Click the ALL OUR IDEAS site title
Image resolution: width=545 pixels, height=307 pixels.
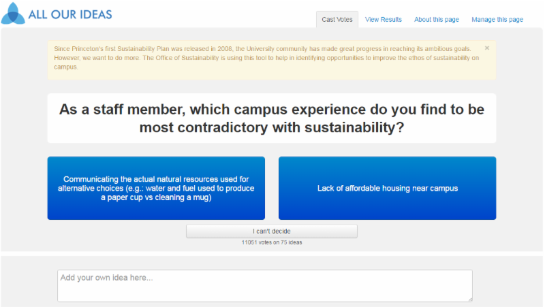70,14
